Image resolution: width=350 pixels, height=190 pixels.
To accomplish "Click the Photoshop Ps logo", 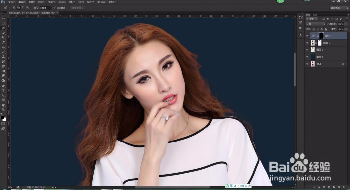I will click(x=3, y=2).
